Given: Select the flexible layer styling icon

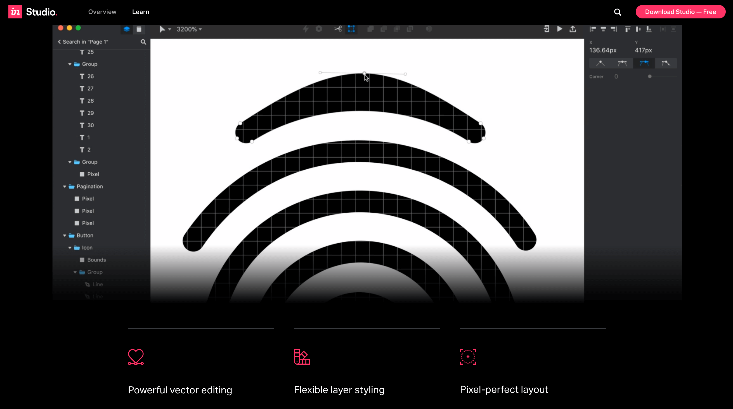Looking at the screenshot, I should [302, 356].
